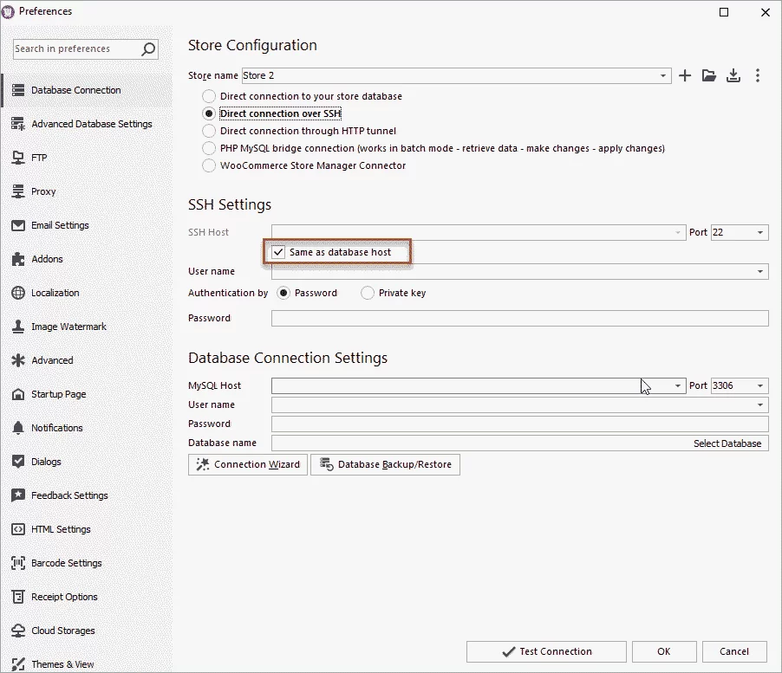Select Direct connection through HTTP tunnel
The width and height of the screenshot is (782, 673).
point(209,131)
